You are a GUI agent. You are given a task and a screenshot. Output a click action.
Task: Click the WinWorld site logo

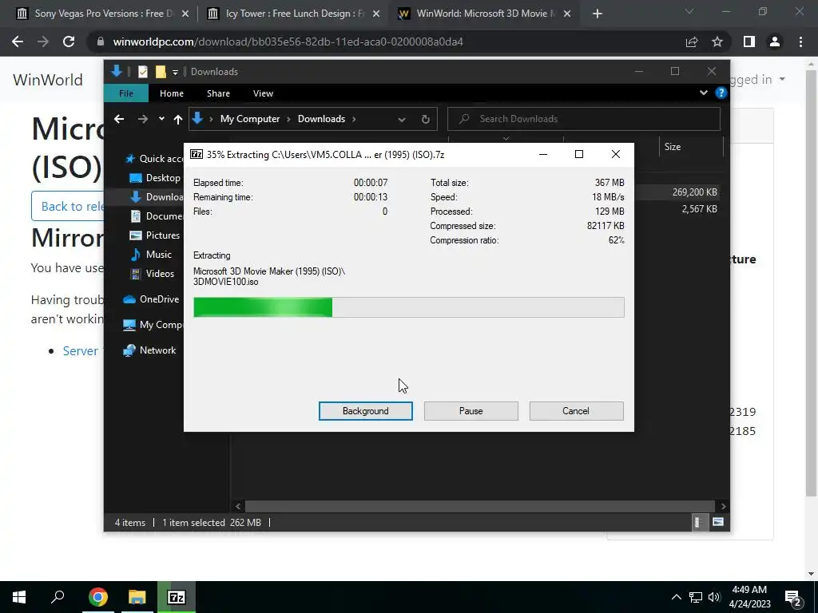point(48,80)
